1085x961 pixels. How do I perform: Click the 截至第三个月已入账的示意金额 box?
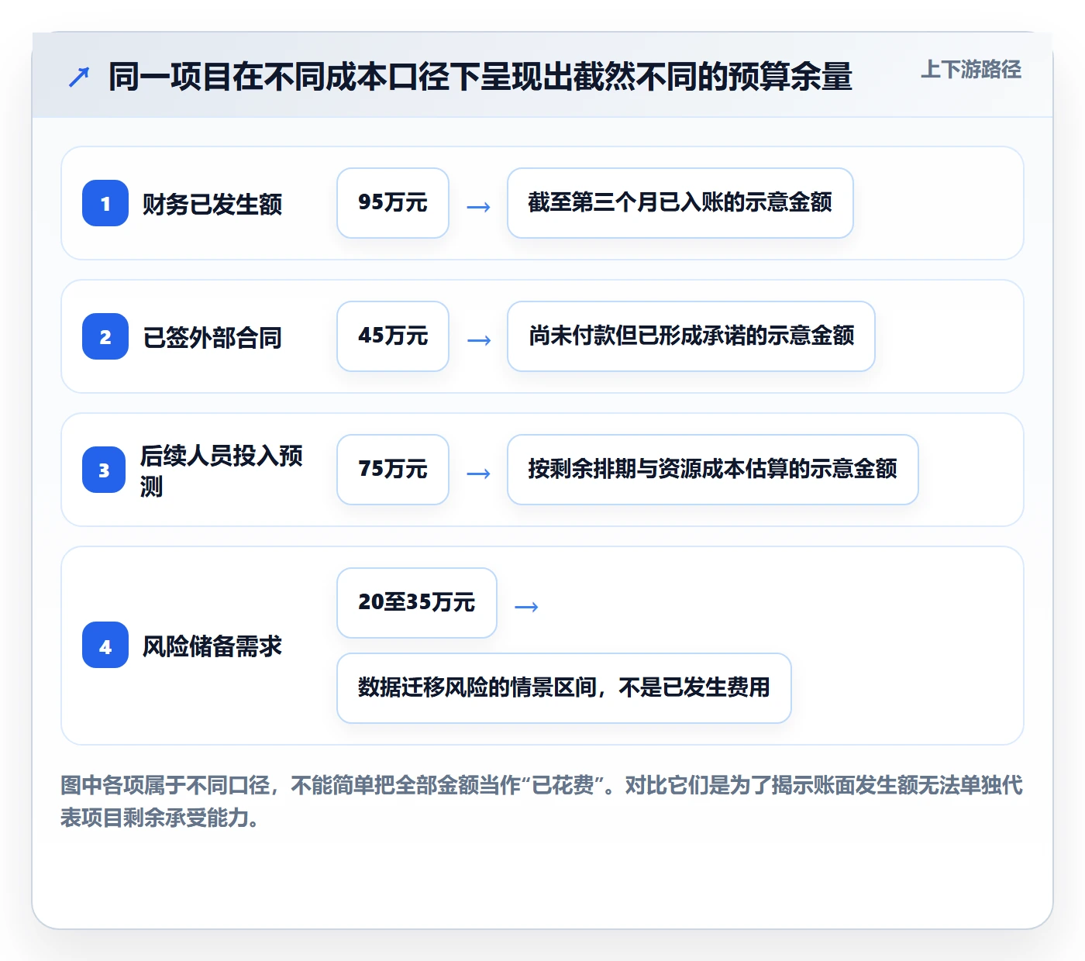680,203
